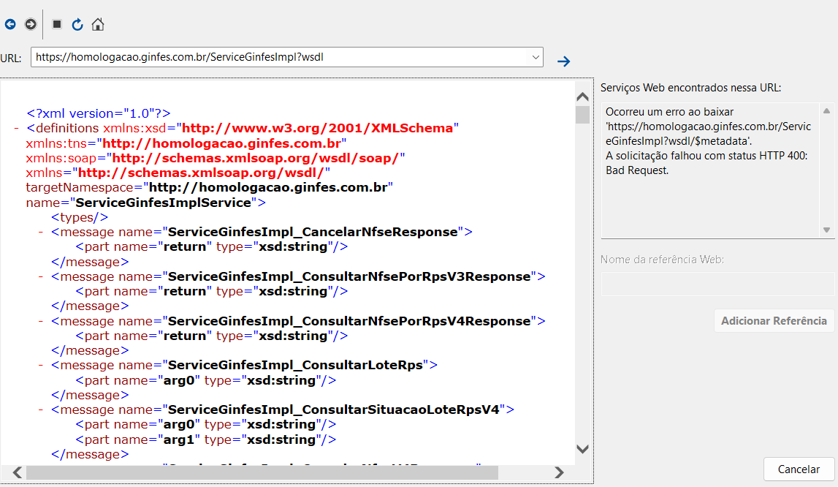Click the browser Back arrow icon
Screen dimensions: 838x487
pos(10,24)
